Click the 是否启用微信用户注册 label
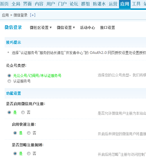The width and height of the screenshot is (146, 159). (x=26, y=104)
